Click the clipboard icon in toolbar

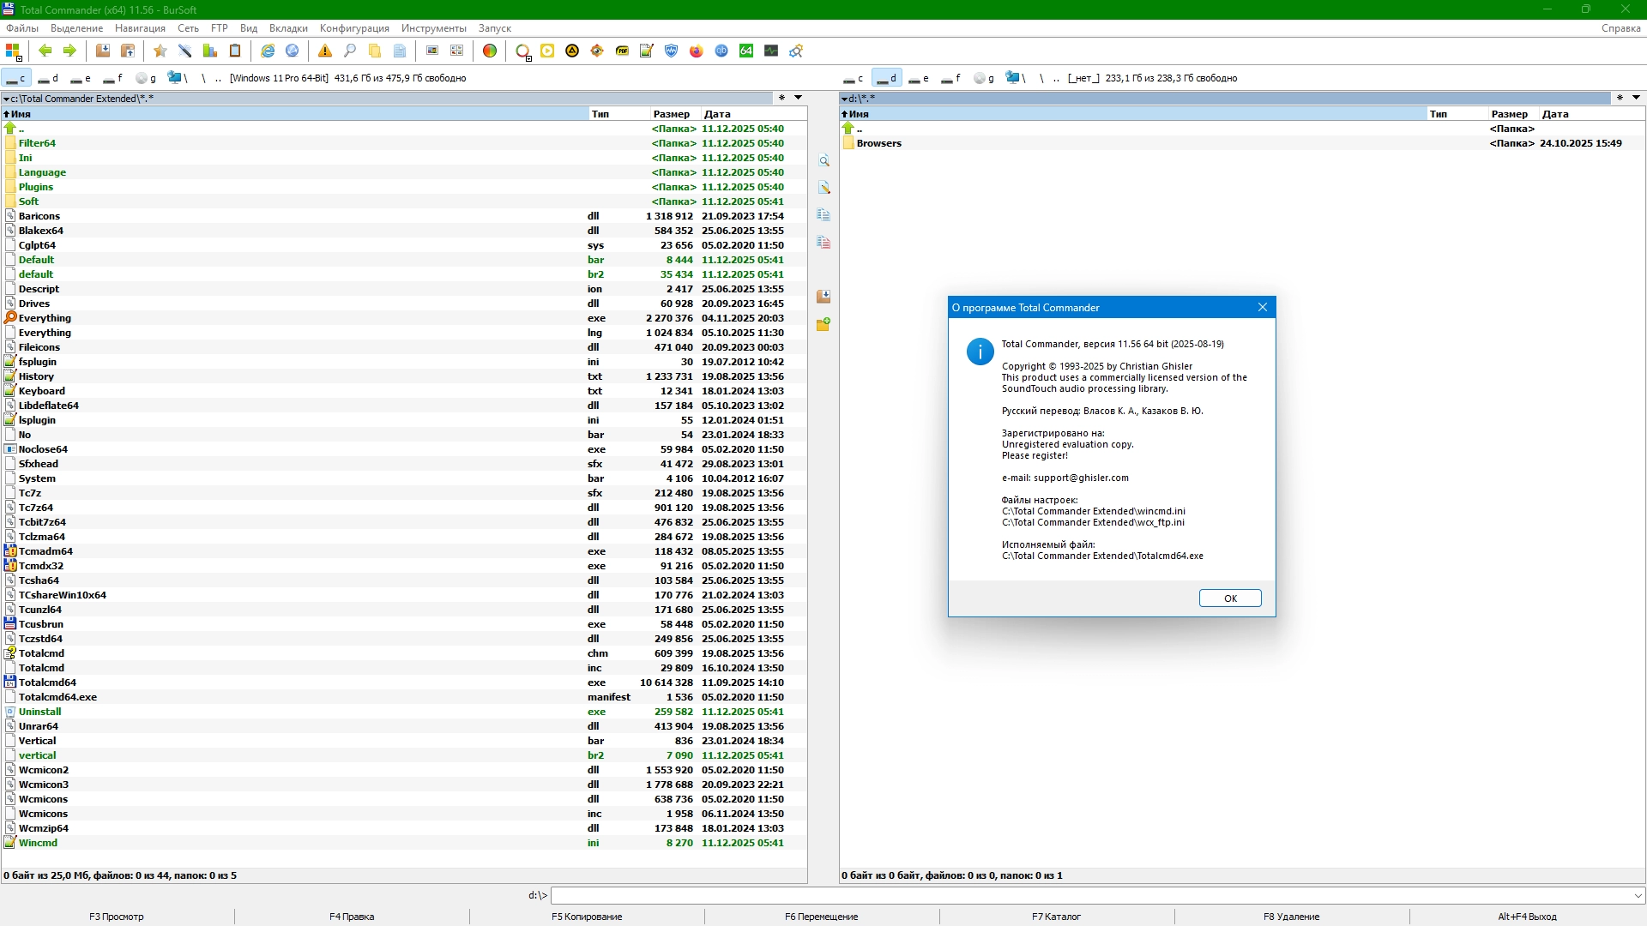235,51
